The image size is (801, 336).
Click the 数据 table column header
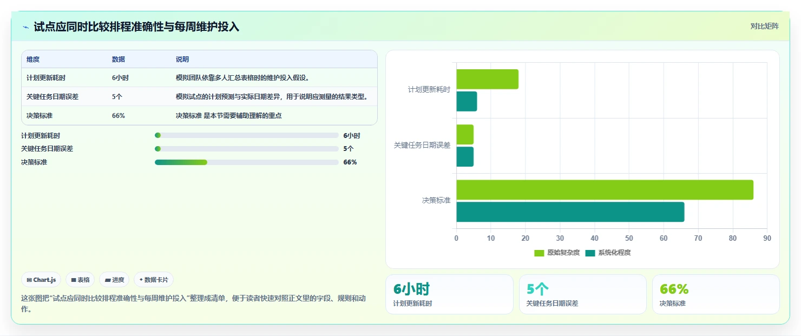coord(119,60)
